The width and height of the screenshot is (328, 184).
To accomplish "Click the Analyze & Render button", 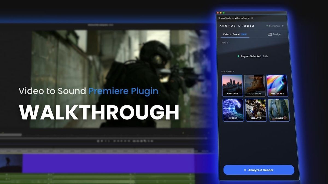I will tap(259, 170).
